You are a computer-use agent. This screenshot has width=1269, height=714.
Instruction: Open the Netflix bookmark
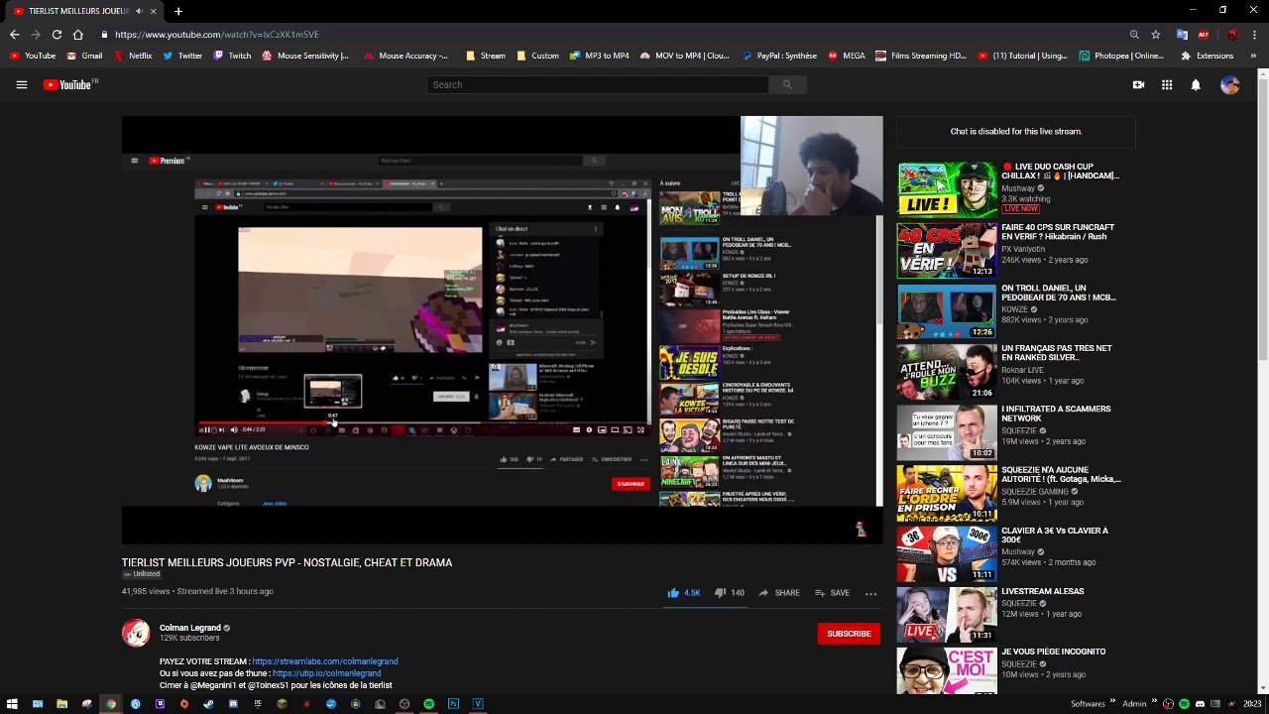[x=134, y=56]
